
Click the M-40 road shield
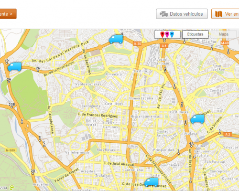(225, 43)
